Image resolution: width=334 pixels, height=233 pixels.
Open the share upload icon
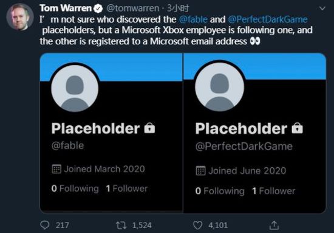pos(274,225)
